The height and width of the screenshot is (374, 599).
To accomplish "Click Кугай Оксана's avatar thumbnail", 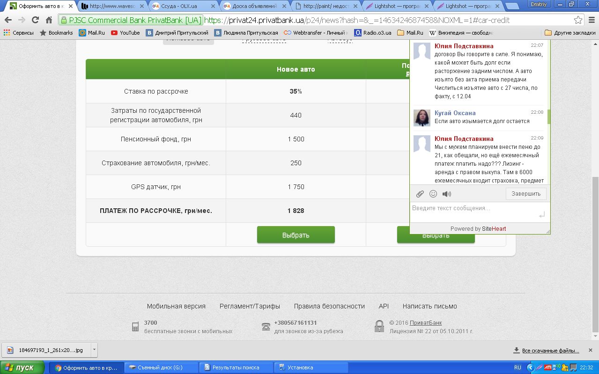I will pyautogui.click(x=422, y=118).
